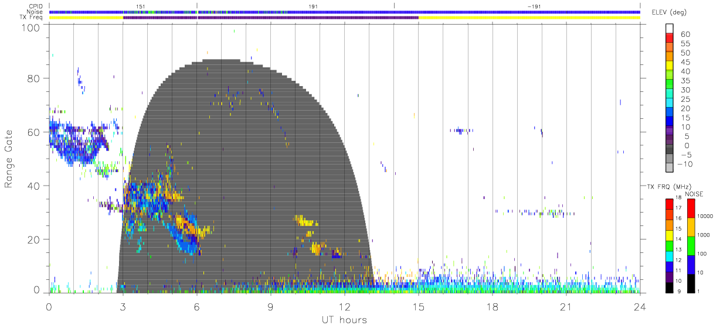Pick the green segment of the NOISE colorbar
The height and width of the screenshot is (332, 720).
point(691,245)
